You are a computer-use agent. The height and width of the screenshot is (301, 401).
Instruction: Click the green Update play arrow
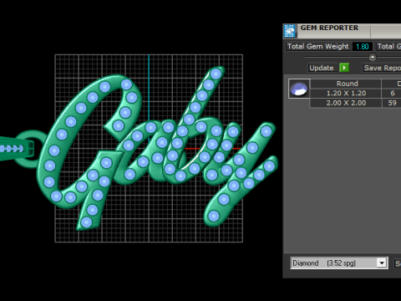[x=344, y=68]
